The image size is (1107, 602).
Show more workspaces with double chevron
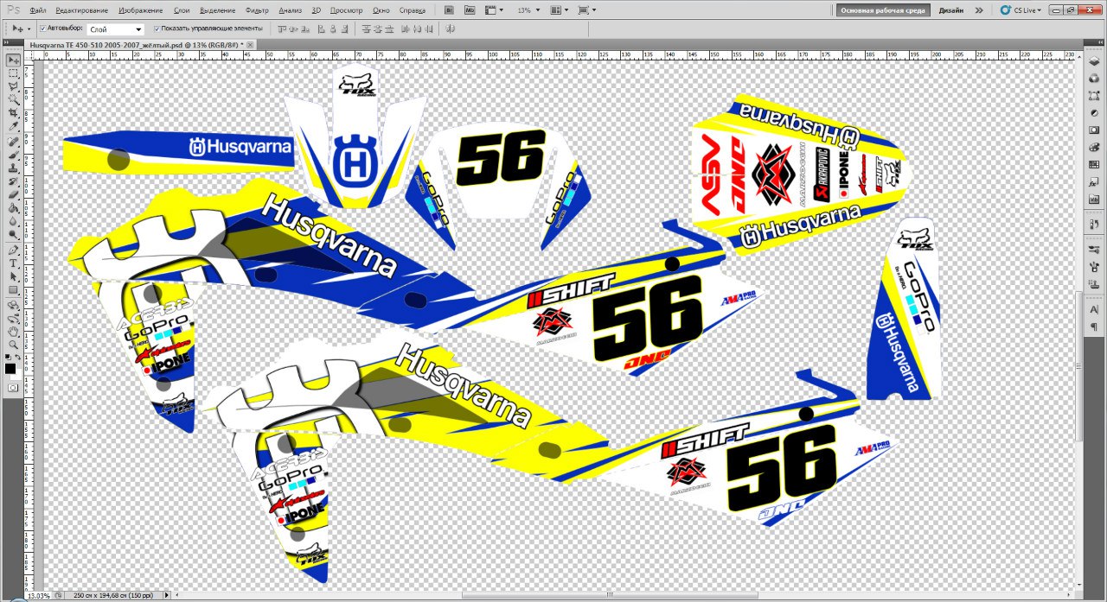pyautogui.click(x=979, y=10)
